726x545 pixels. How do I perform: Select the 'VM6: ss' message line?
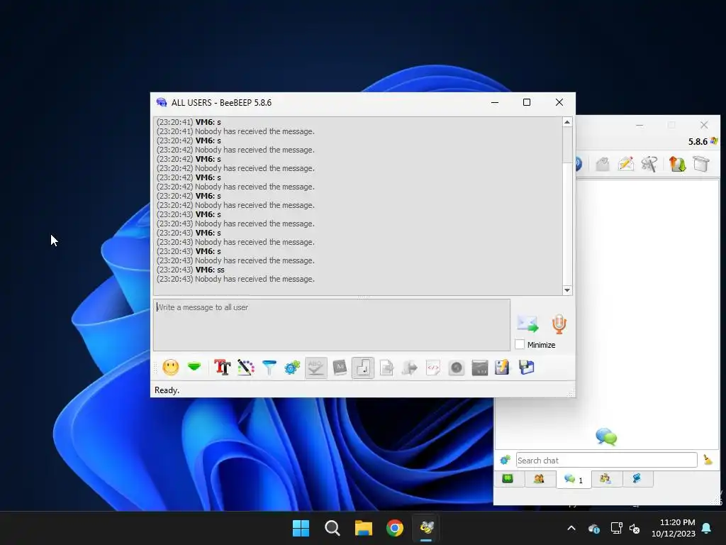coord(190,270)
